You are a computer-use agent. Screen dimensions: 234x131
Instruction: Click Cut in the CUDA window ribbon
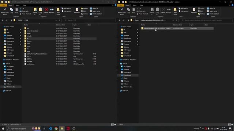pyautogui.click(x=22, y=8)
